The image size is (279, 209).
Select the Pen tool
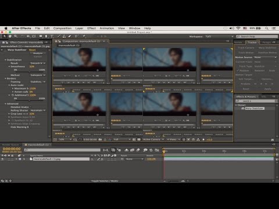[x=46, y=36]
